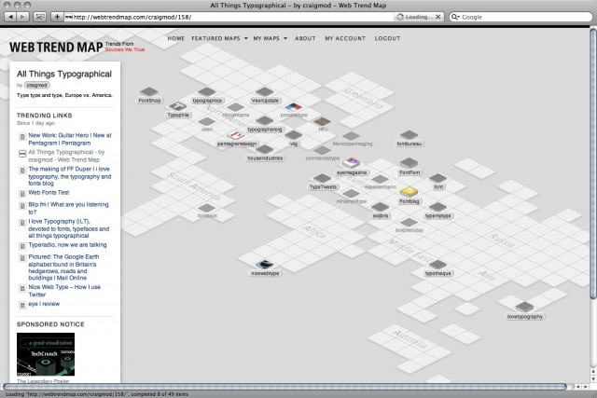Open the My Account page
This screenshot has width=597, height=398.
pos(345,38)
